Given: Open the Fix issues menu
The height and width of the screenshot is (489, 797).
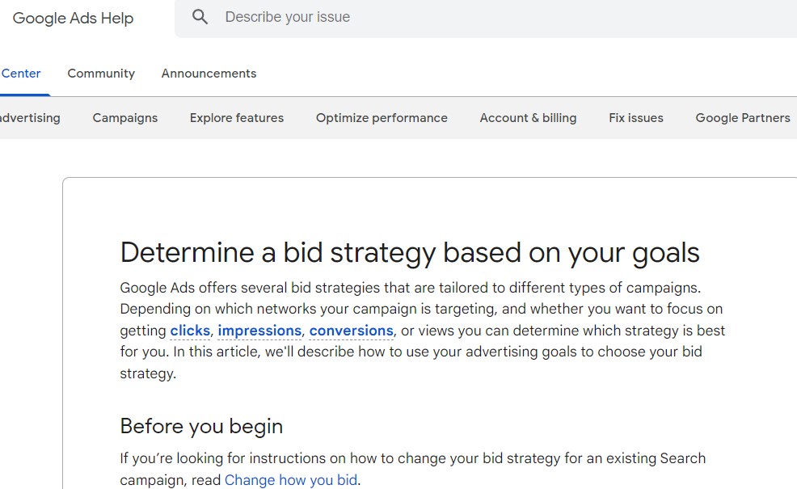Looking at the screenshot, I should 636,118.
